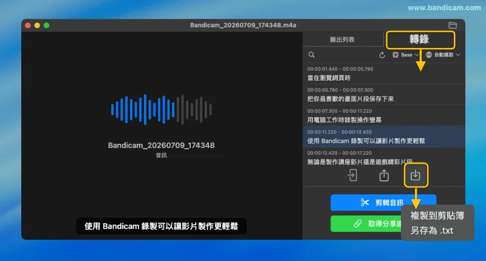Click the share transcript icon
486x261 pixels.
click(x=384, y=175)
